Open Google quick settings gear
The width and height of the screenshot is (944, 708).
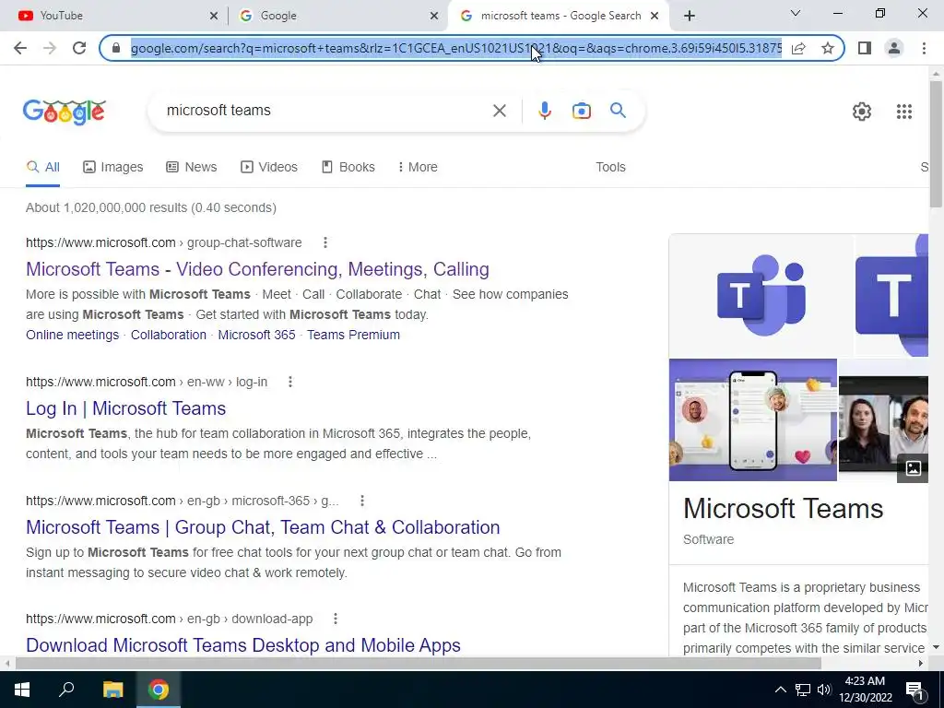coord(862,112)
